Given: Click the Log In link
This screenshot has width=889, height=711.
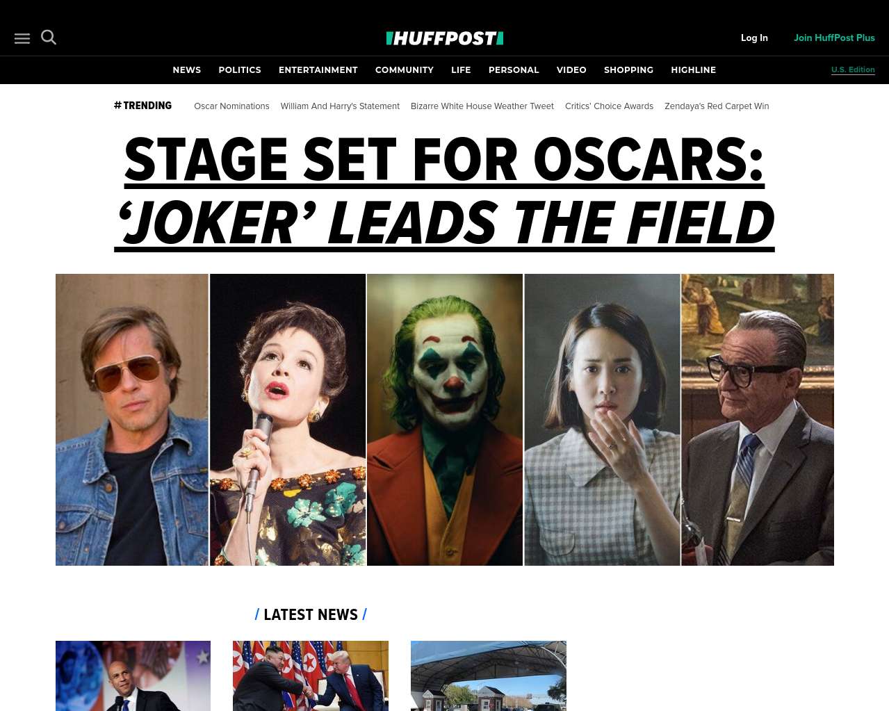Looking at the screenshot, I should pyautogui.click(x=754, y=38).
